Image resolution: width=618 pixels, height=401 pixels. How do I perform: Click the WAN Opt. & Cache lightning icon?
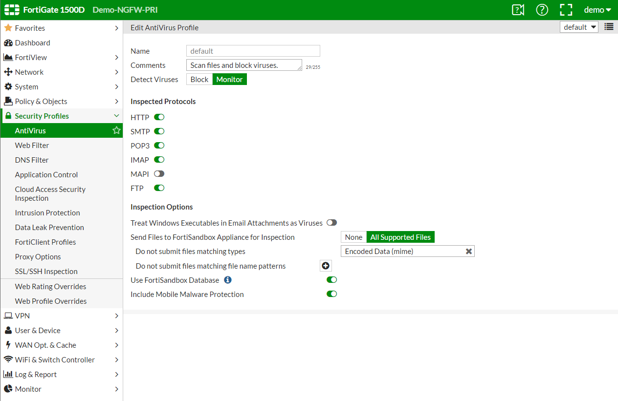point(8,345)
